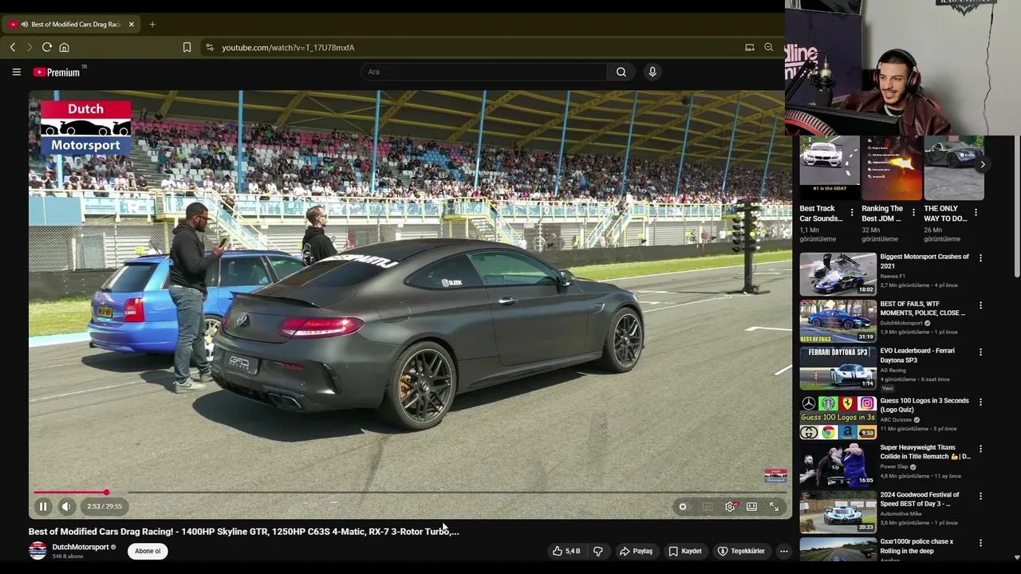This screenshot has width=1021, height=574.
Task: Pause the video playback
Action: tap(43, 506)
